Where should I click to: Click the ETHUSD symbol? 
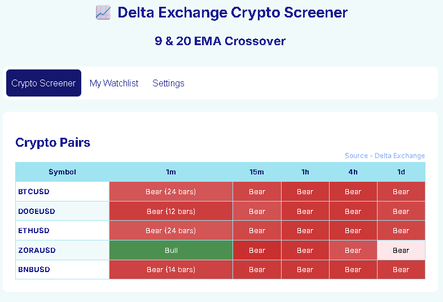(34, 230)
